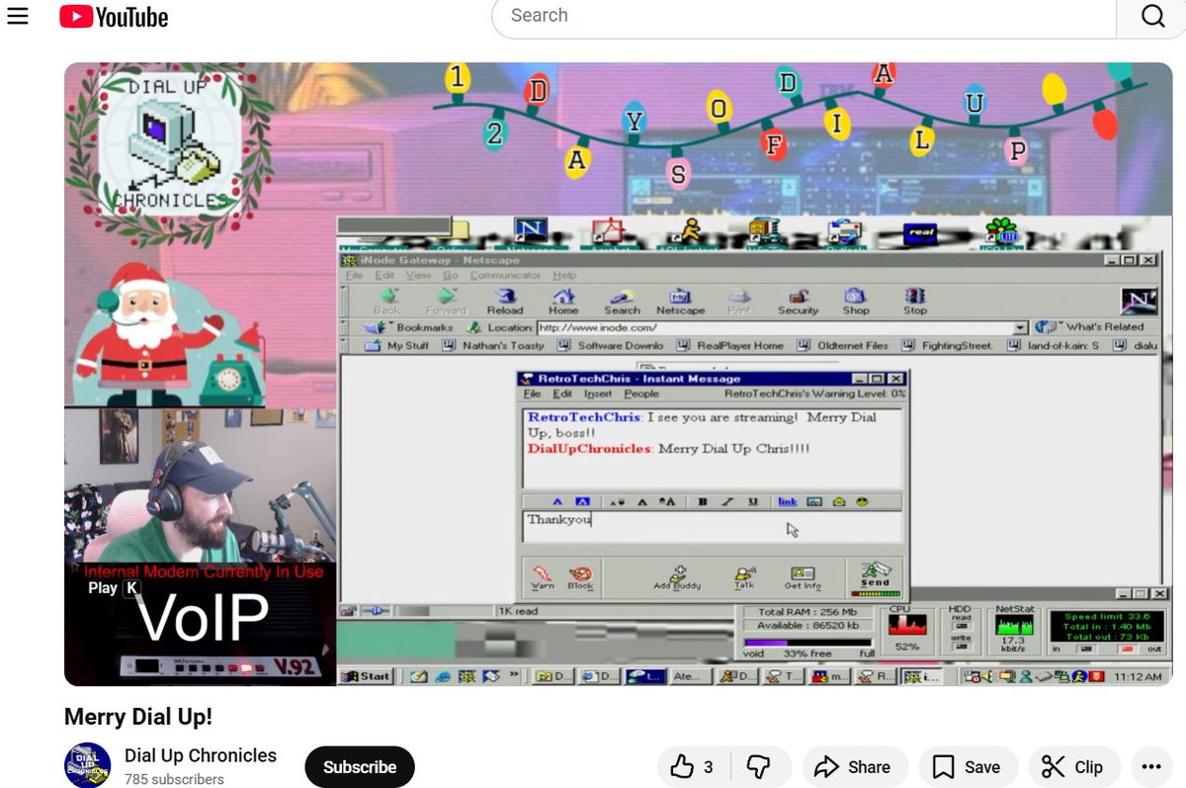The image size is (1186, 788).
Task: Open Netscape's View menu
Action: [418, 275]
